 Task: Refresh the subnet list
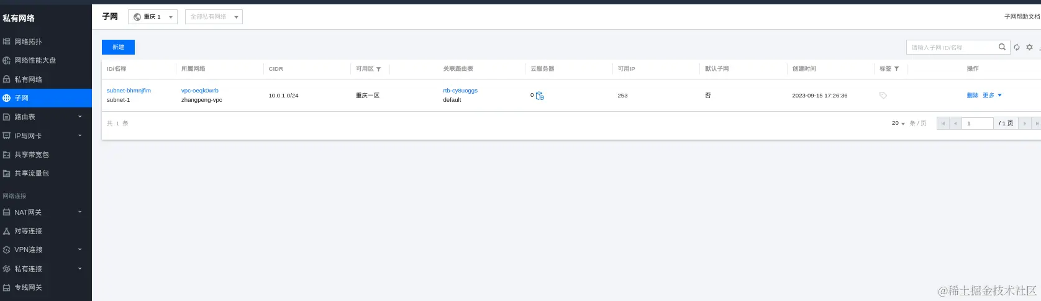pyautogui.click(x=1017, y=47)
